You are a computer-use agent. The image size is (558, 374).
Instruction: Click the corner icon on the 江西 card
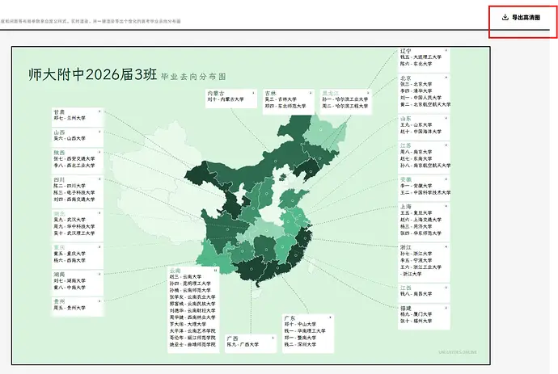pos(446,288)
